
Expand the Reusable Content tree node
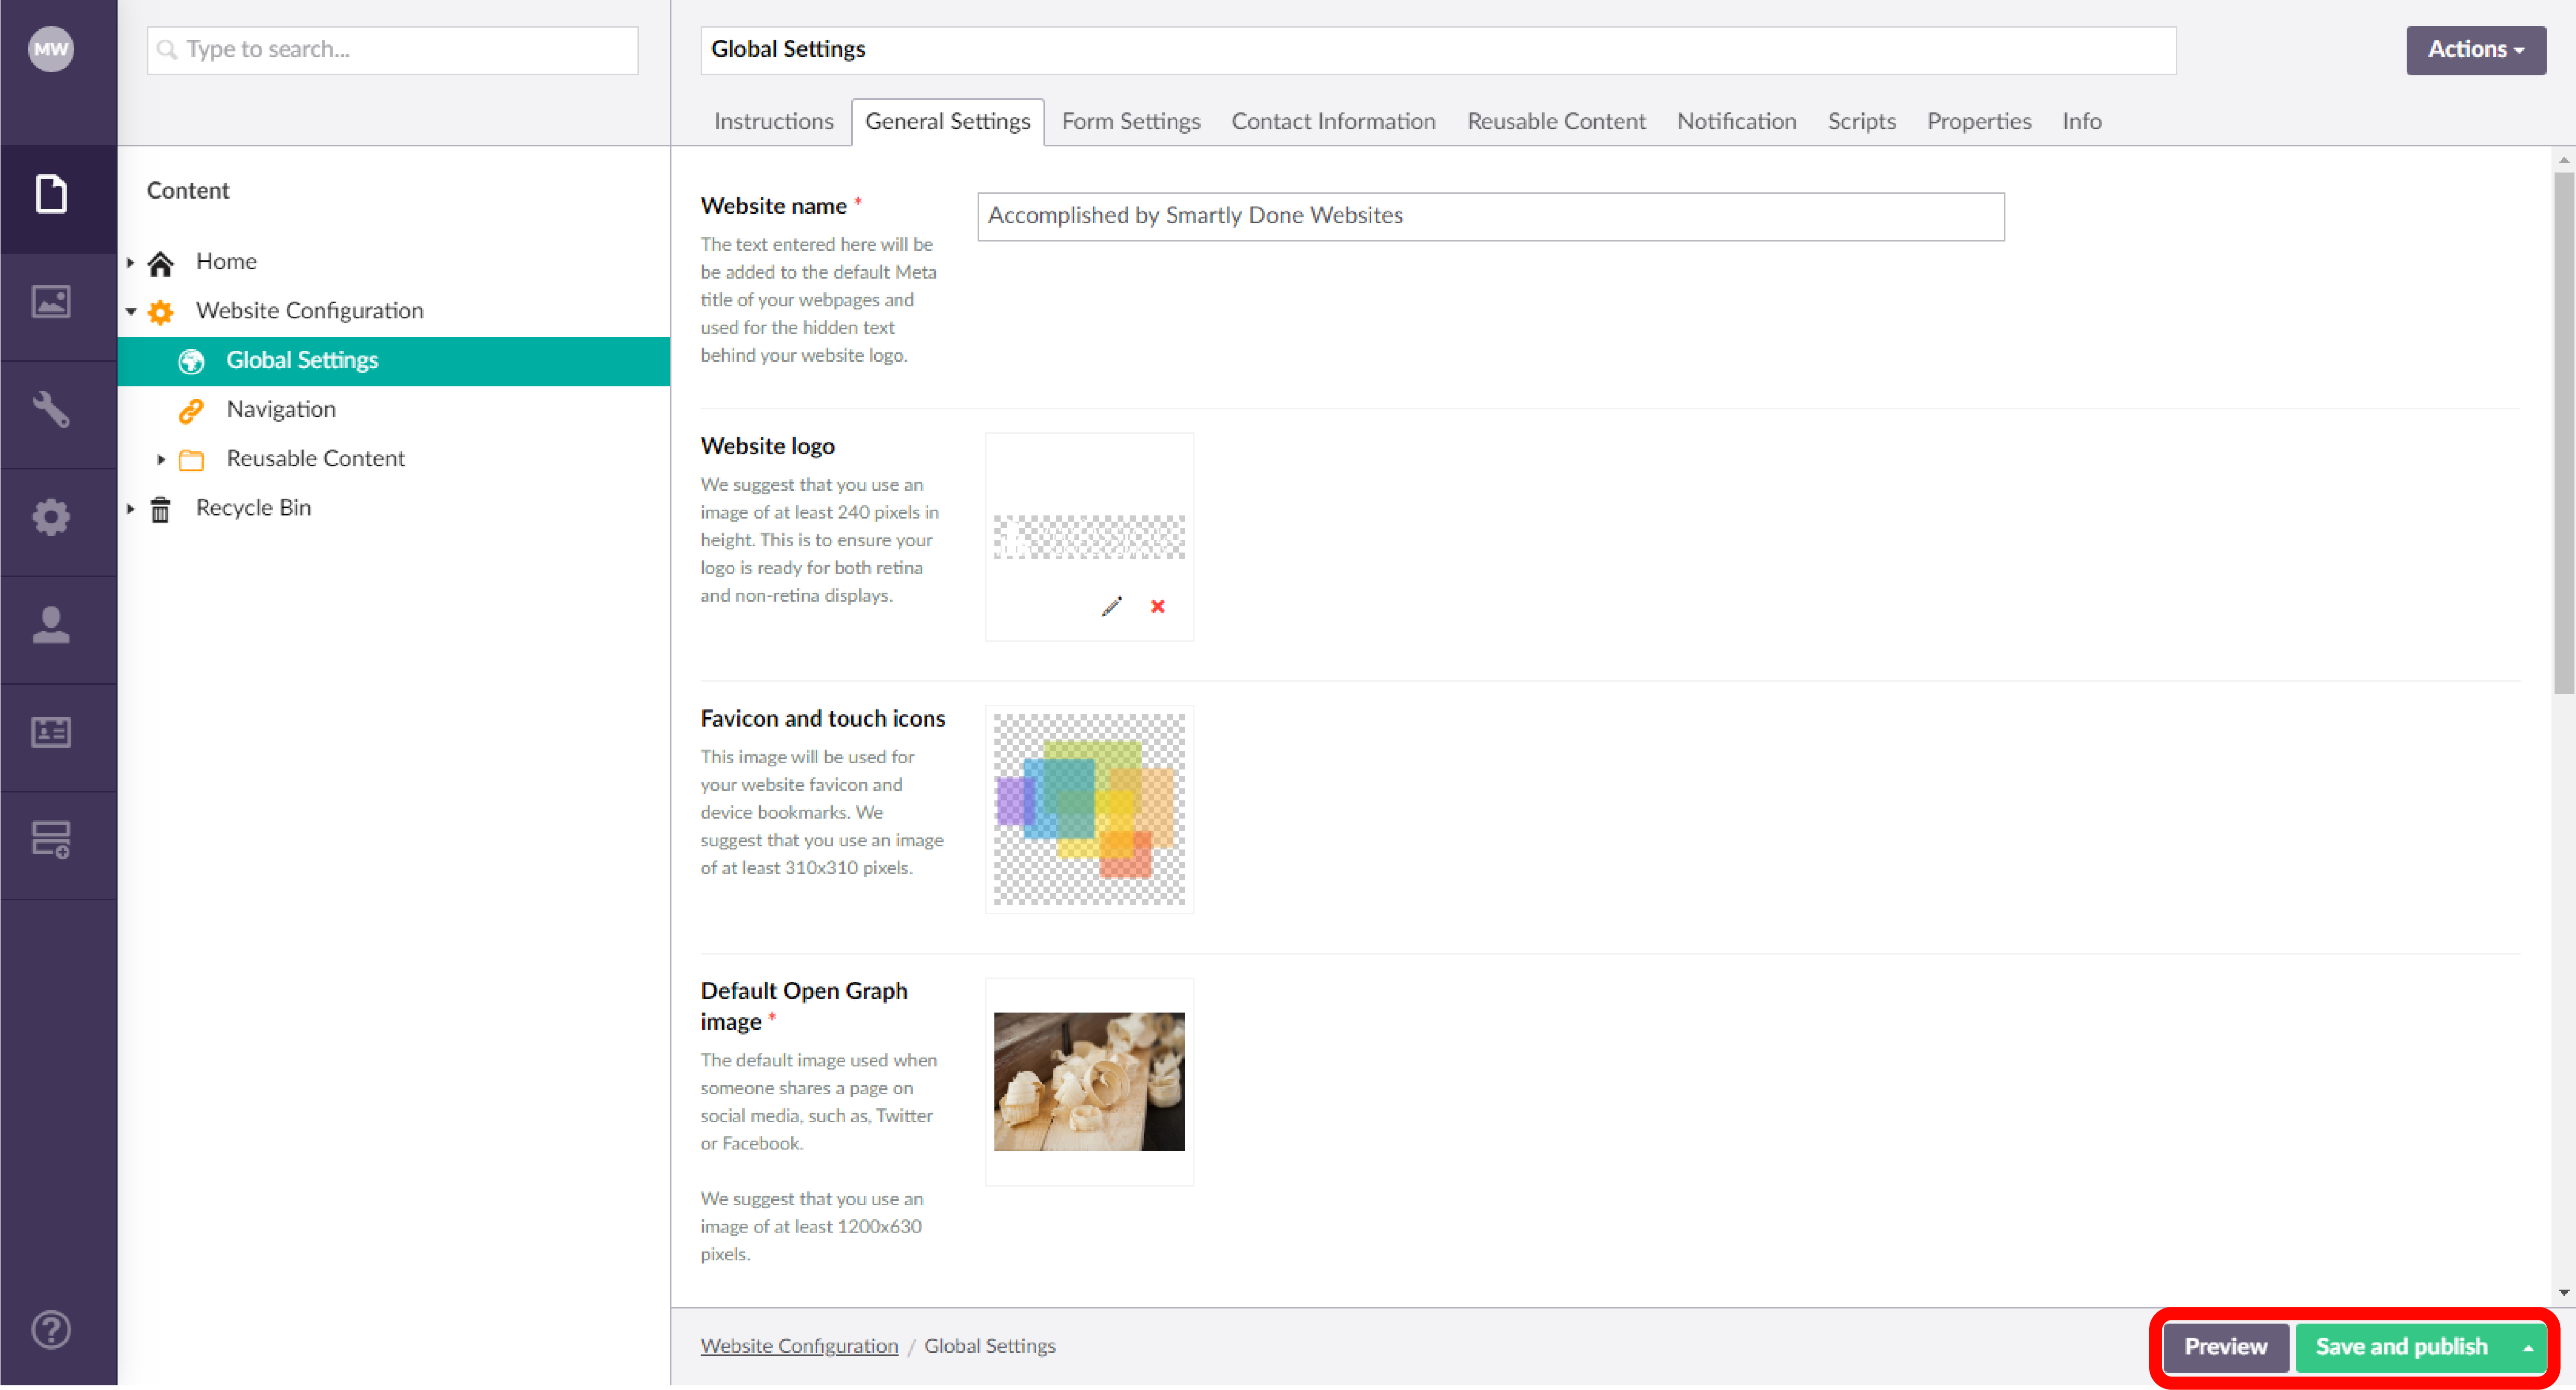[161, 459]
